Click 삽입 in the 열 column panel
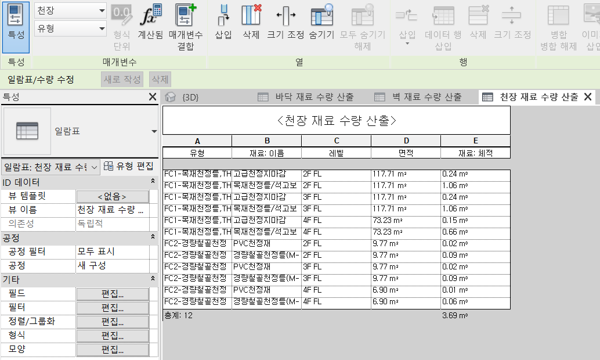Screen dimensions: 600x360 coord(223,22)
